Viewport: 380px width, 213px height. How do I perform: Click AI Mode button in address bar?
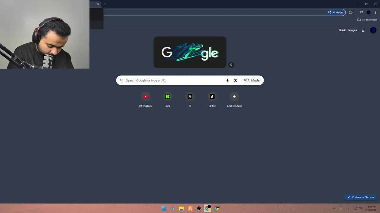335,12
